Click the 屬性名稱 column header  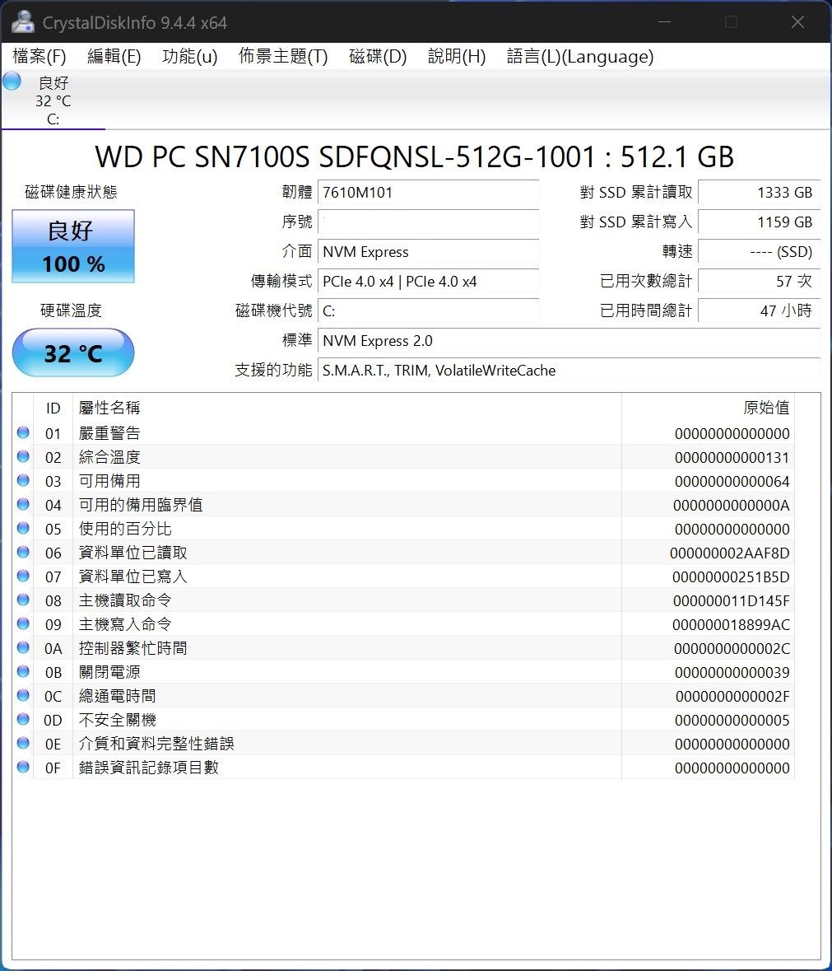(x=109, y=408)
